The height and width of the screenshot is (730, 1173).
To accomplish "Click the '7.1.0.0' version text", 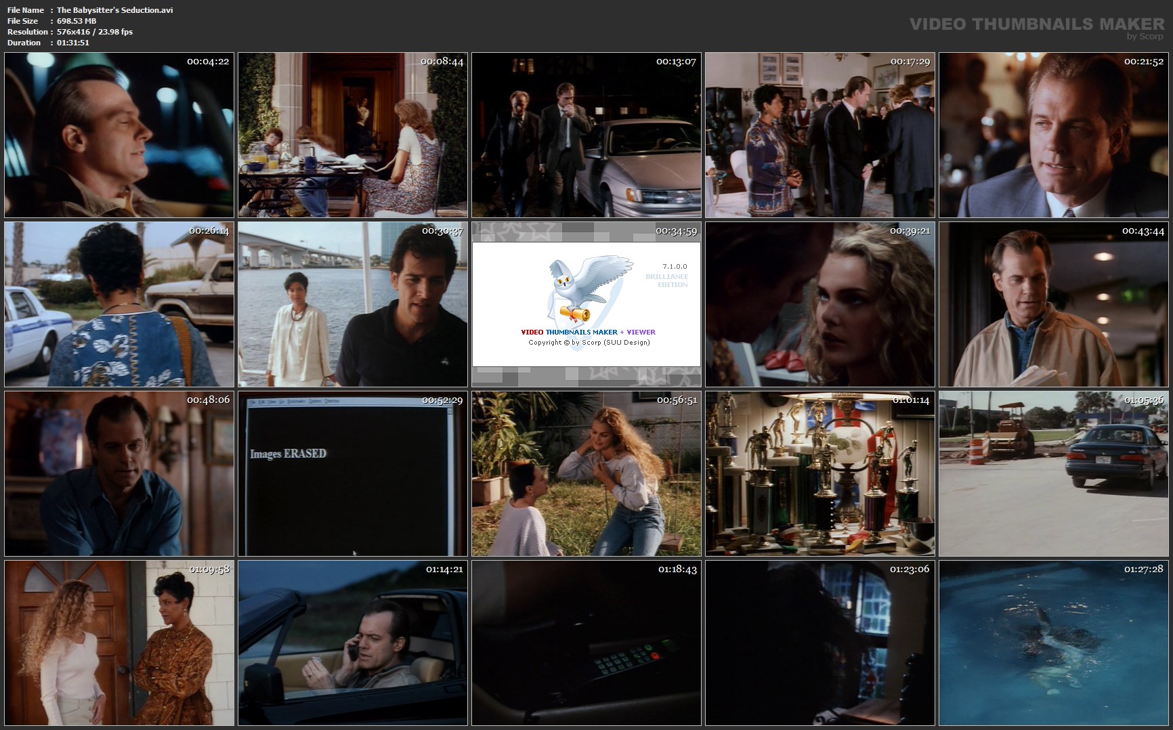I will coord(675,267).
